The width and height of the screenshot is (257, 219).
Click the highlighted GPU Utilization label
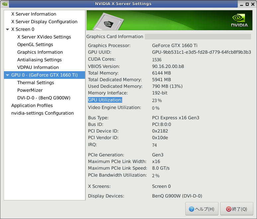click(x=105, y=100)
